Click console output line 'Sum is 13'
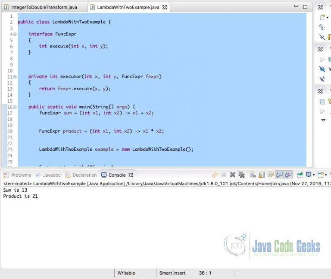 [15, 190]
